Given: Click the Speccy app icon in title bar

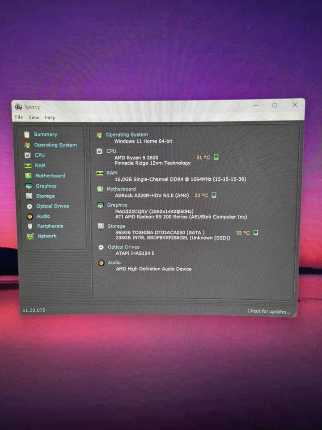Looking at the screenshot, I should click(x=19, y=107).
